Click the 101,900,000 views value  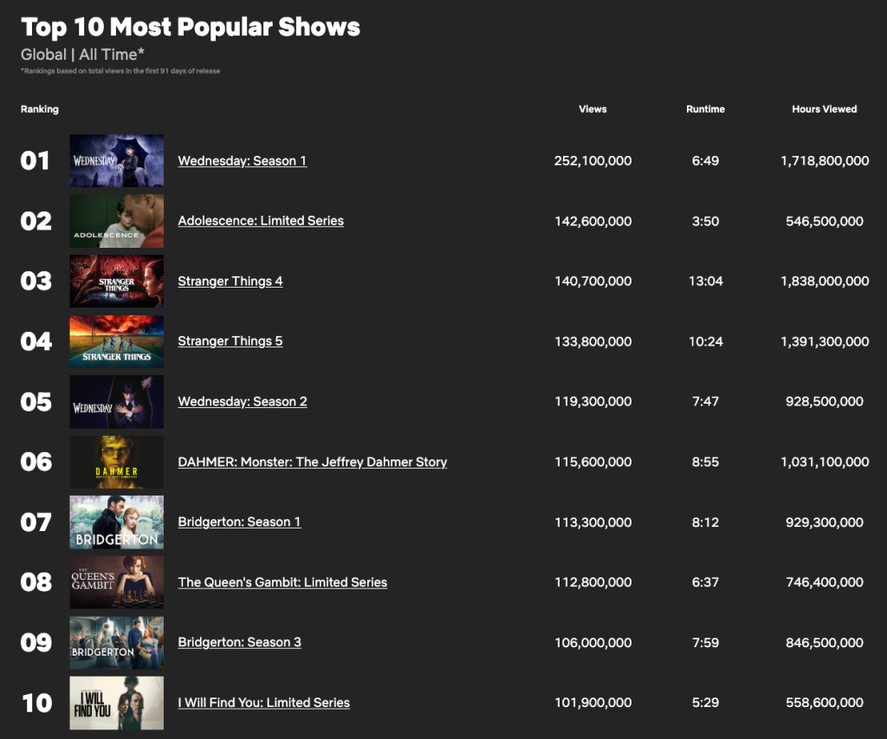click(x=592, y=703)
